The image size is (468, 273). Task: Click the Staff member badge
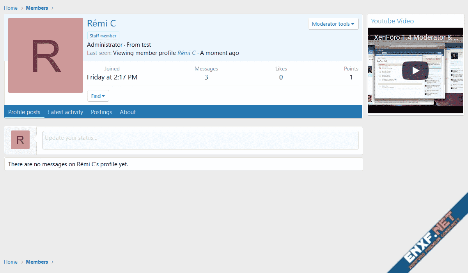coord(103,36)
